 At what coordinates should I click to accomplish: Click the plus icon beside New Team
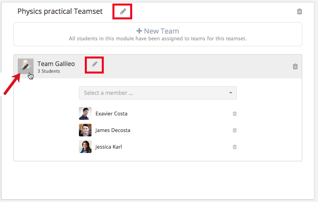[x=139, y=31]
